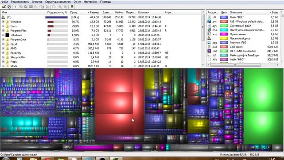Open the Отчет menu
Viewport: 284px width, 160px height.
click(x=77, y=2)
